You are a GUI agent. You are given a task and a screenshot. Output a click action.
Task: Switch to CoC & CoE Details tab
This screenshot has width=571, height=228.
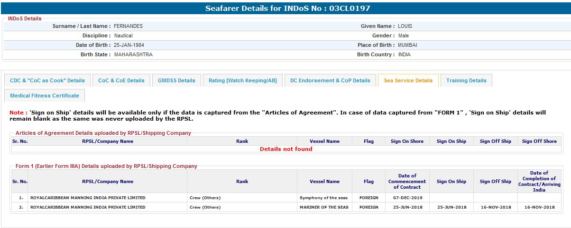pos(121,80)
